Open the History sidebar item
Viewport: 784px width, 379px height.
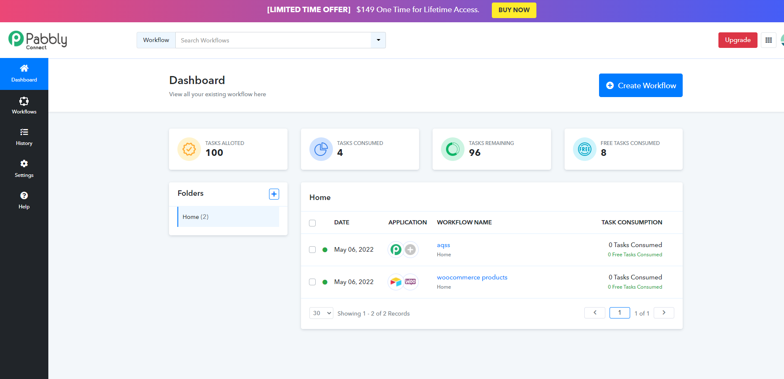pos(24,137)
